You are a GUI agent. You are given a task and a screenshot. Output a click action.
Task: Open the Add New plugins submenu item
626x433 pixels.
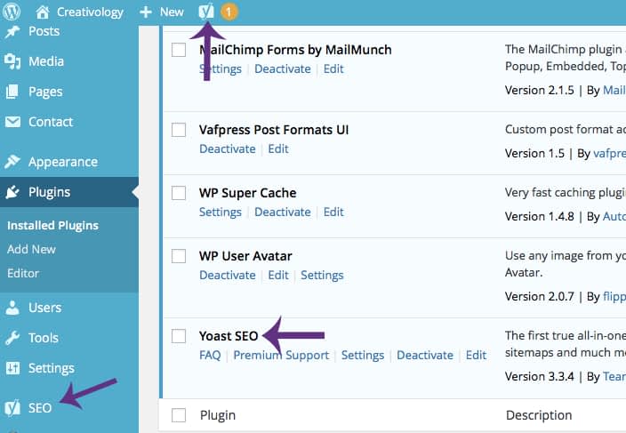coord(31,249)
